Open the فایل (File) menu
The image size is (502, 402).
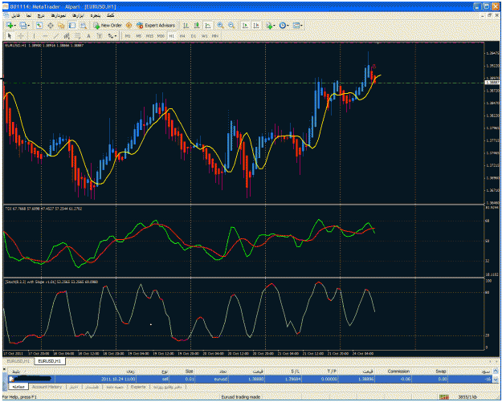point(15,15)
